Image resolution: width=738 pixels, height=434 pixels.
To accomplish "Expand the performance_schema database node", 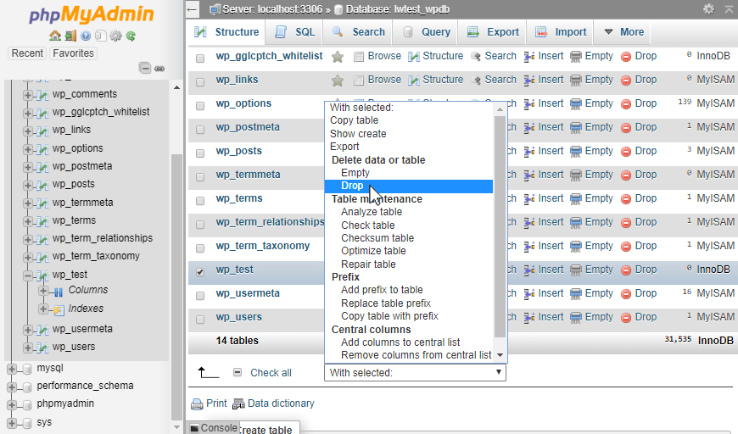I will [x=12, y=387].
